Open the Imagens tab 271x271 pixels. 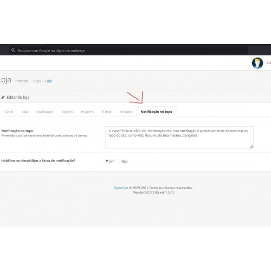click(x=87, y=112)
